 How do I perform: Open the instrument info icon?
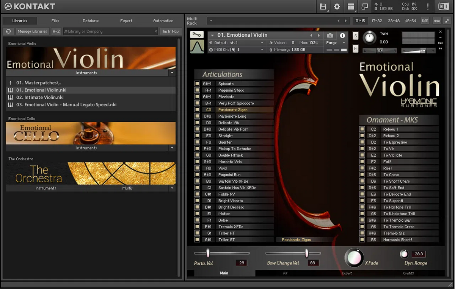pos(342,36)
